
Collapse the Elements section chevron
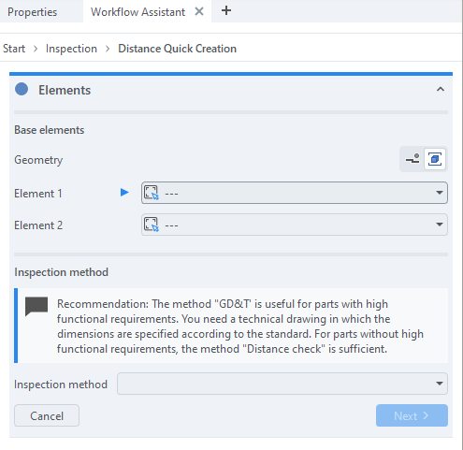point(441,90)
